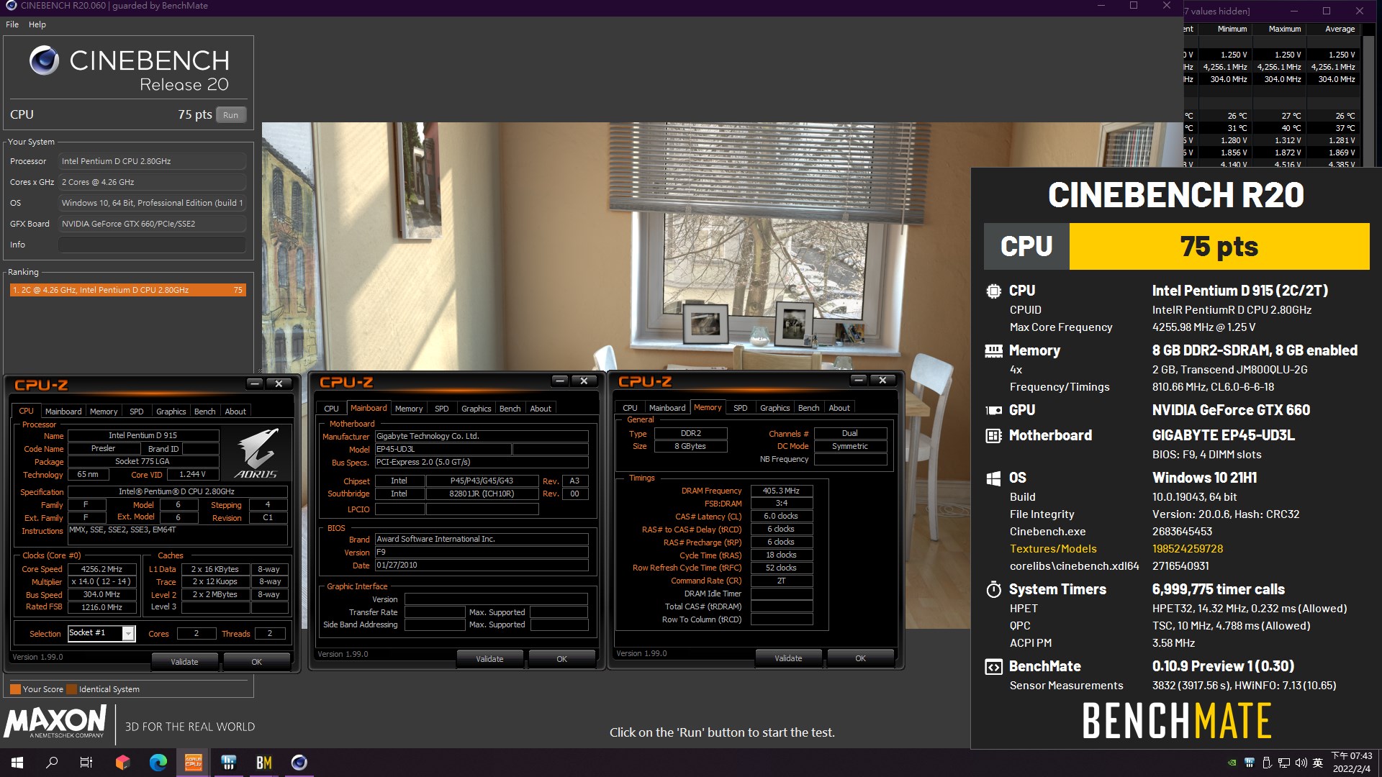Click the AORUS eagle logo in CPU-Z
This screenshot has height=777, width=1382.
point(257,453)
